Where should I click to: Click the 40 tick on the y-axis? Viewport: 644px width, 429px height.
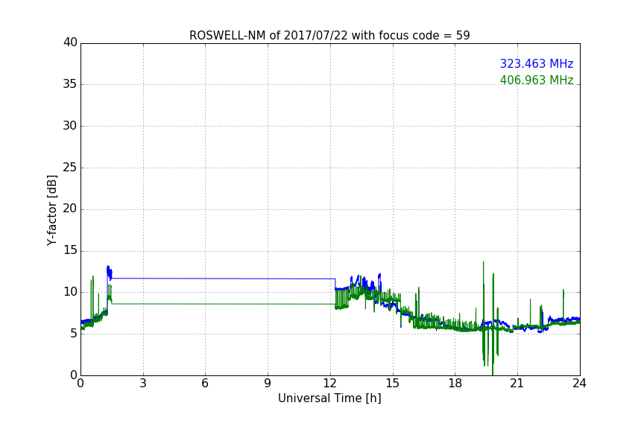point(70,42)
